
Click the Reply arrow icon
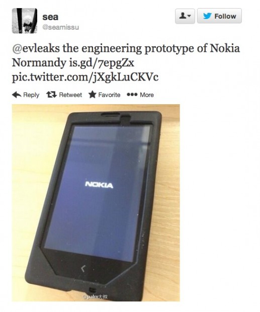pyautogui.click(x=17, y=95)
